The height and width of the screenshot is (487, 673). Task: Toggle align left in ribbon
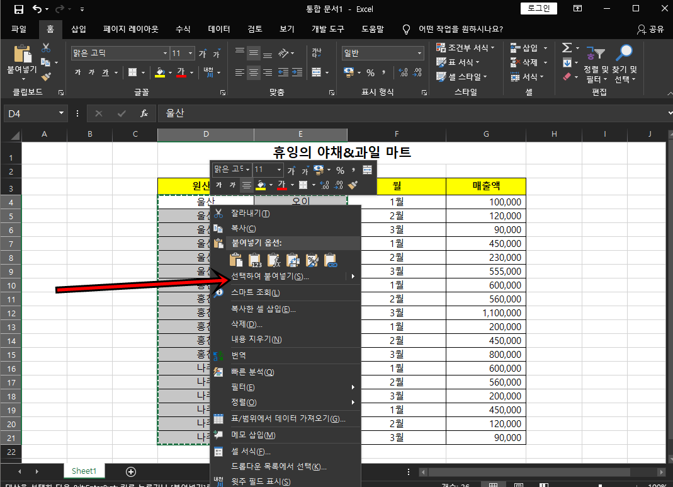click(239, 72)
